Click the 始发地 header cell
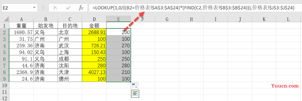The width and height of the screenshot is (302, 101). 46,26
